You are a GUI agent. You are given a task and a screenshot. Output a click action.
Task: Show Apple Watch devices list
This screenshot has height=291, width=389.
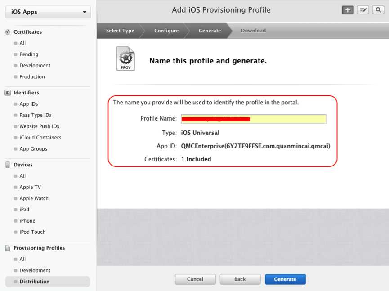(34, 198)
